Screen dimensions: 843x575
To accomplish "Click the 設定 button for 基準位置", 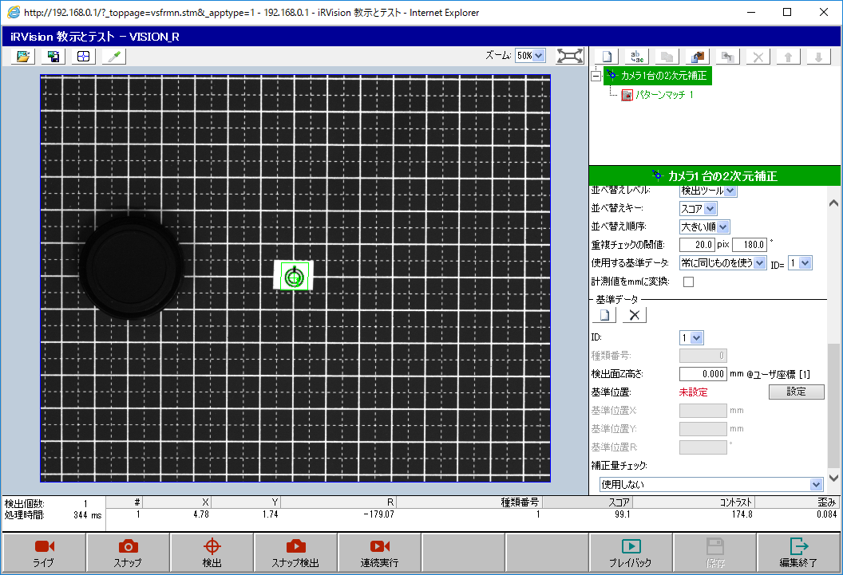I will (796, 392).
